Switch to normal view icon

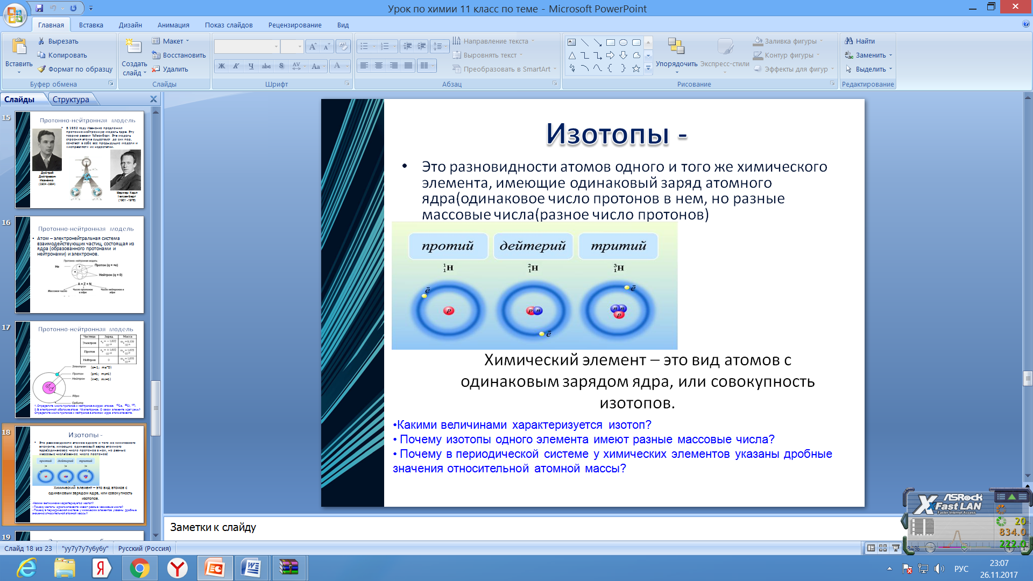pos(871,548)
